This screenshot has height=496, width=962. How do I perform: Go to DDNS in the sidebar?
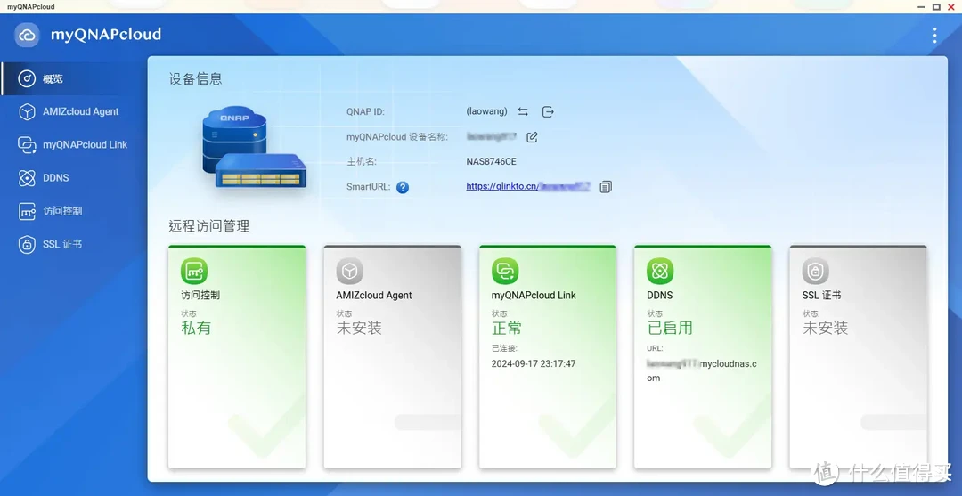pyautogui.click(x=72, y=178)
